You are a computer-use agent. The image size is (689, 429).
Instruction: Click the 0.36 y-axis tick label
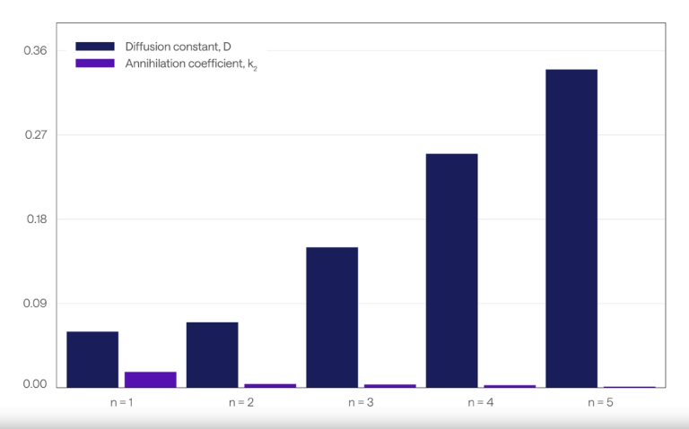pyautogui.click(x=35, y=50)
